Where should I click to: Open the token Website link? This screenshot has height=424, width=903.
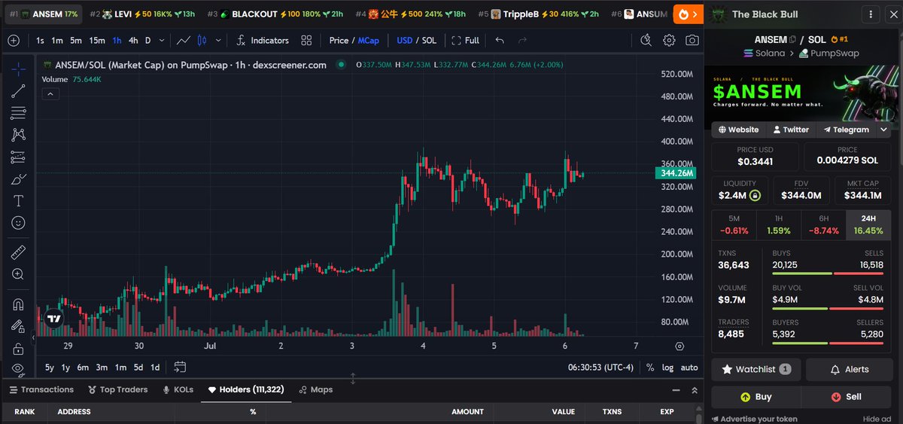(x=739, y=130)
